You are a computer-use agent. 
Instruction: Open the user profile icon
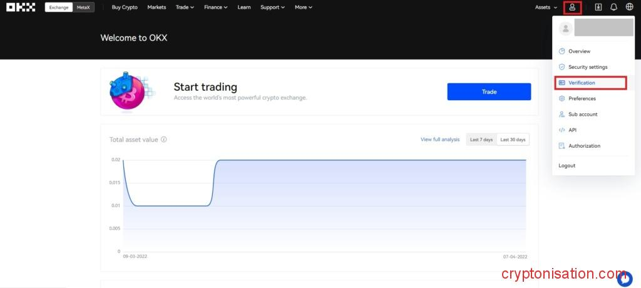pyautogui.click(x=572, y=8)
